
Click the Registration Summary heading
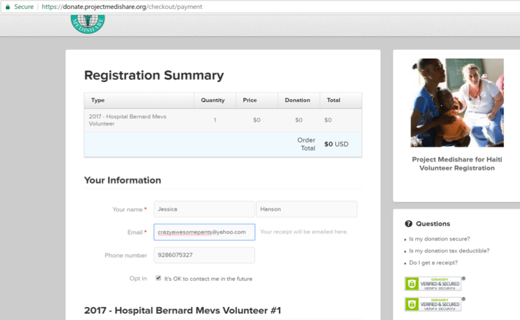(154, 75)
